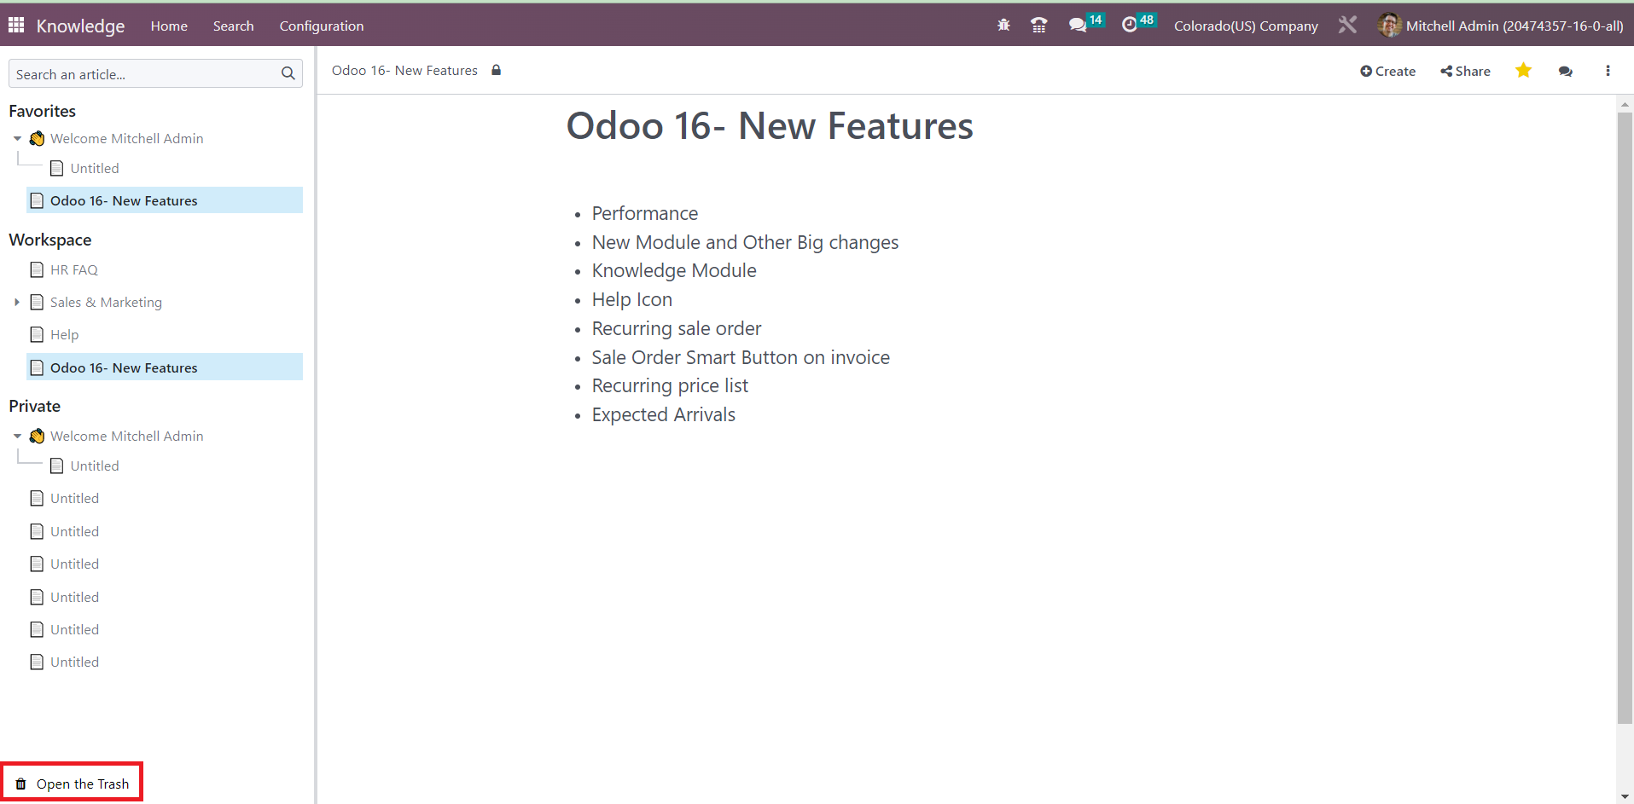Click the Favorites section header

(42, 111)
